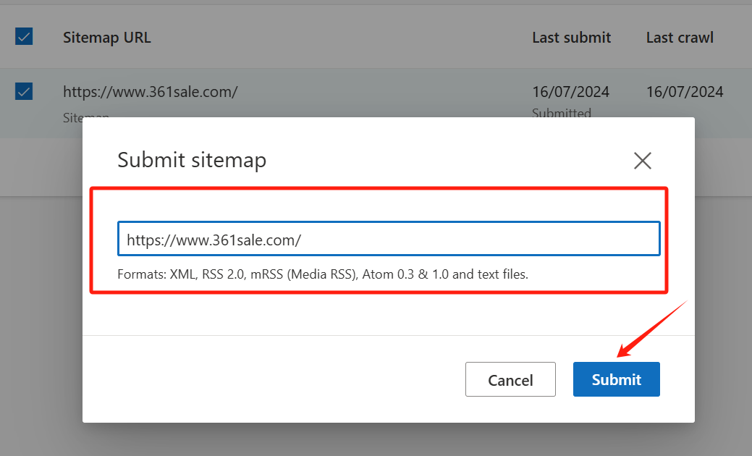Toggle the select-all checkbox in table header
The height and width of the screenshot is (456, 752).
point(24,37)
